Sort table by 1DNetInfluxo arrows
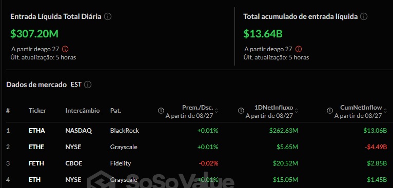The height and width of the screenshot is (188, 393). click(296, 111)
